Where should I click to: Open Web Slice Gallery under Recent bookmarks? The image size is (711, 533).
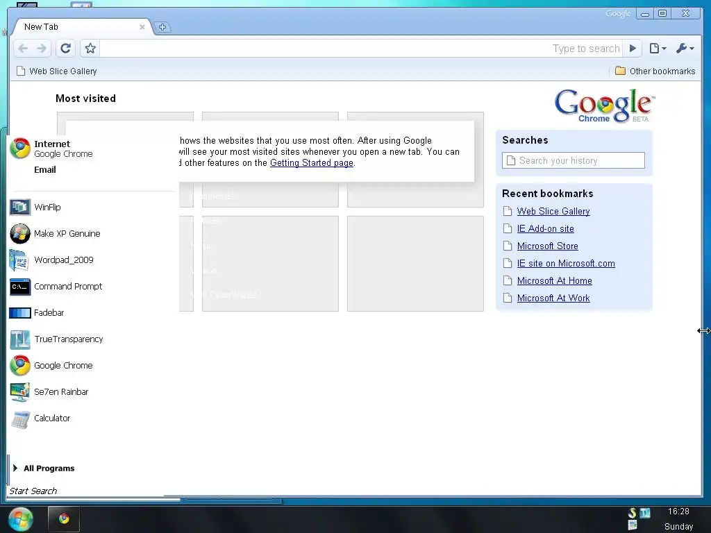[x=553, y=211]
